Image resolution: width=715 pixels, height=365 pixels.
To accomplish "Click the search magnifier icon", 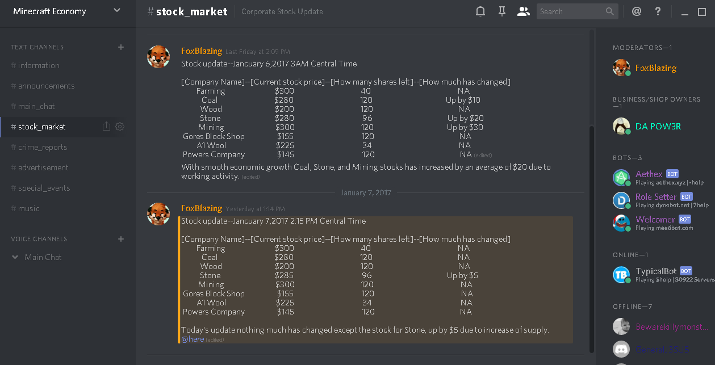I will (x=610, y=11).
